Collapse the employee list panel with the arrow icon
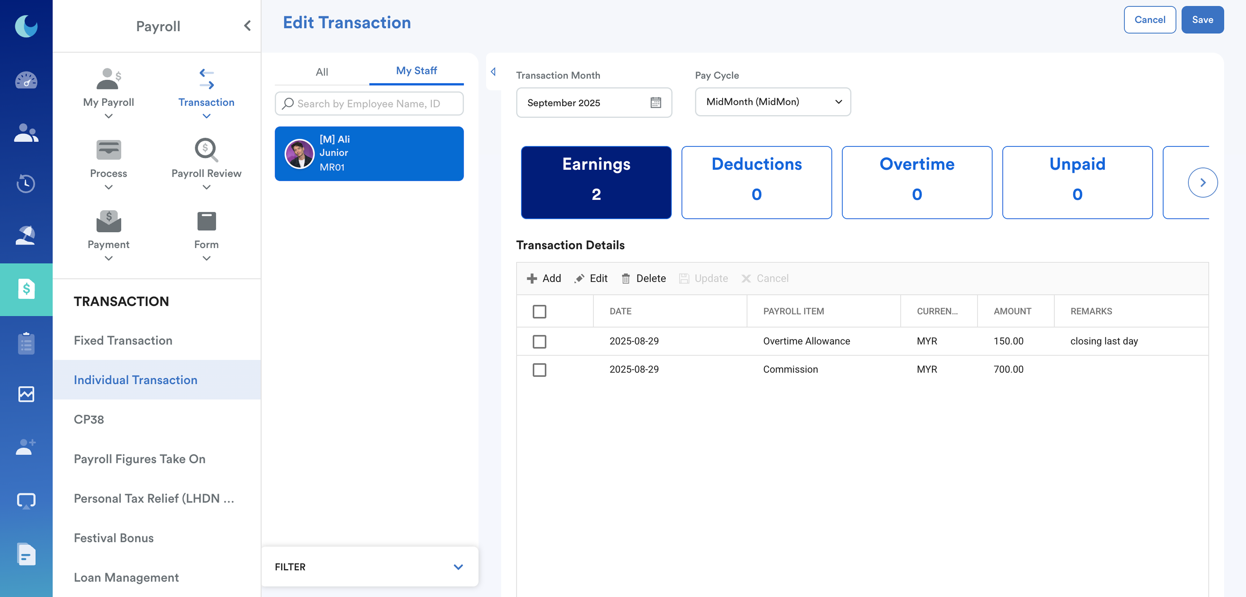This screenshot has width=1246, height=597. coord(493,71)
